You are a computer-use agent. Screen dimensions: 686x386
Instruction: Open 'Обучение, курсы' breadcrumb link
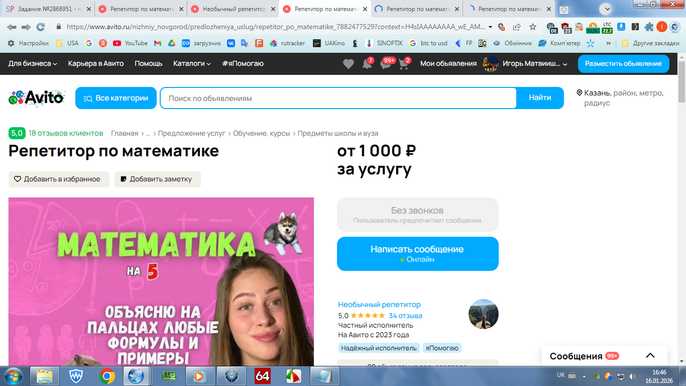tap(262, 133)
